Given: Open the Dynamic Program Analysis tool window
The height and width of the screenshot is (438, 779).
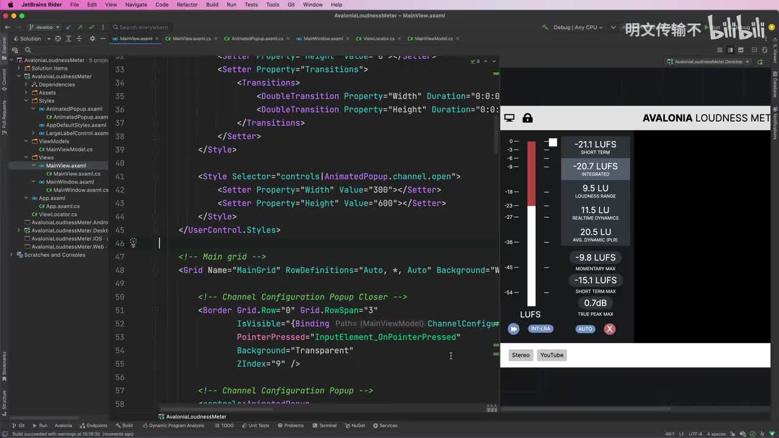Looking at the screenshot, I should point(173,426).
